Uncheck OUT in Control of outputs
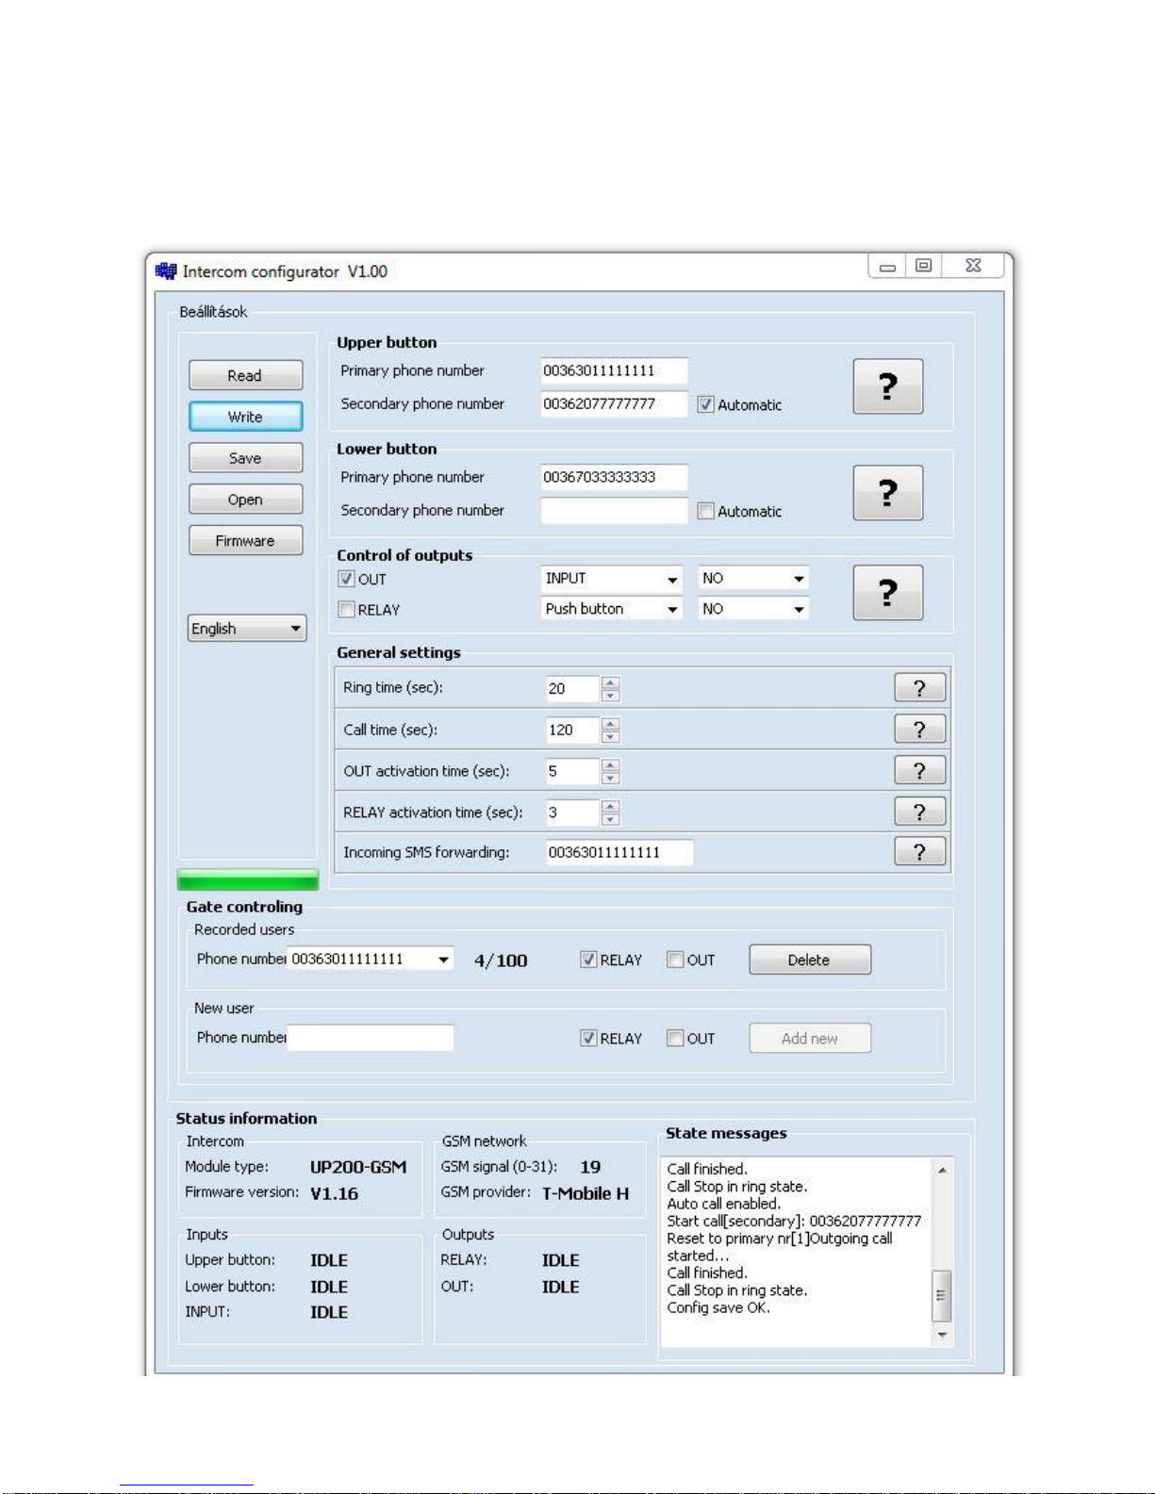The image size is (1155, 1494). (x=346, y=579)
